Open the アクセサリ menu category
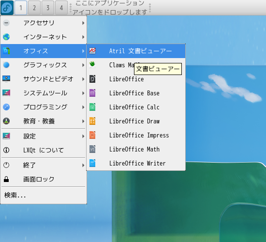The image size is (266, 242). click(44, 23)
